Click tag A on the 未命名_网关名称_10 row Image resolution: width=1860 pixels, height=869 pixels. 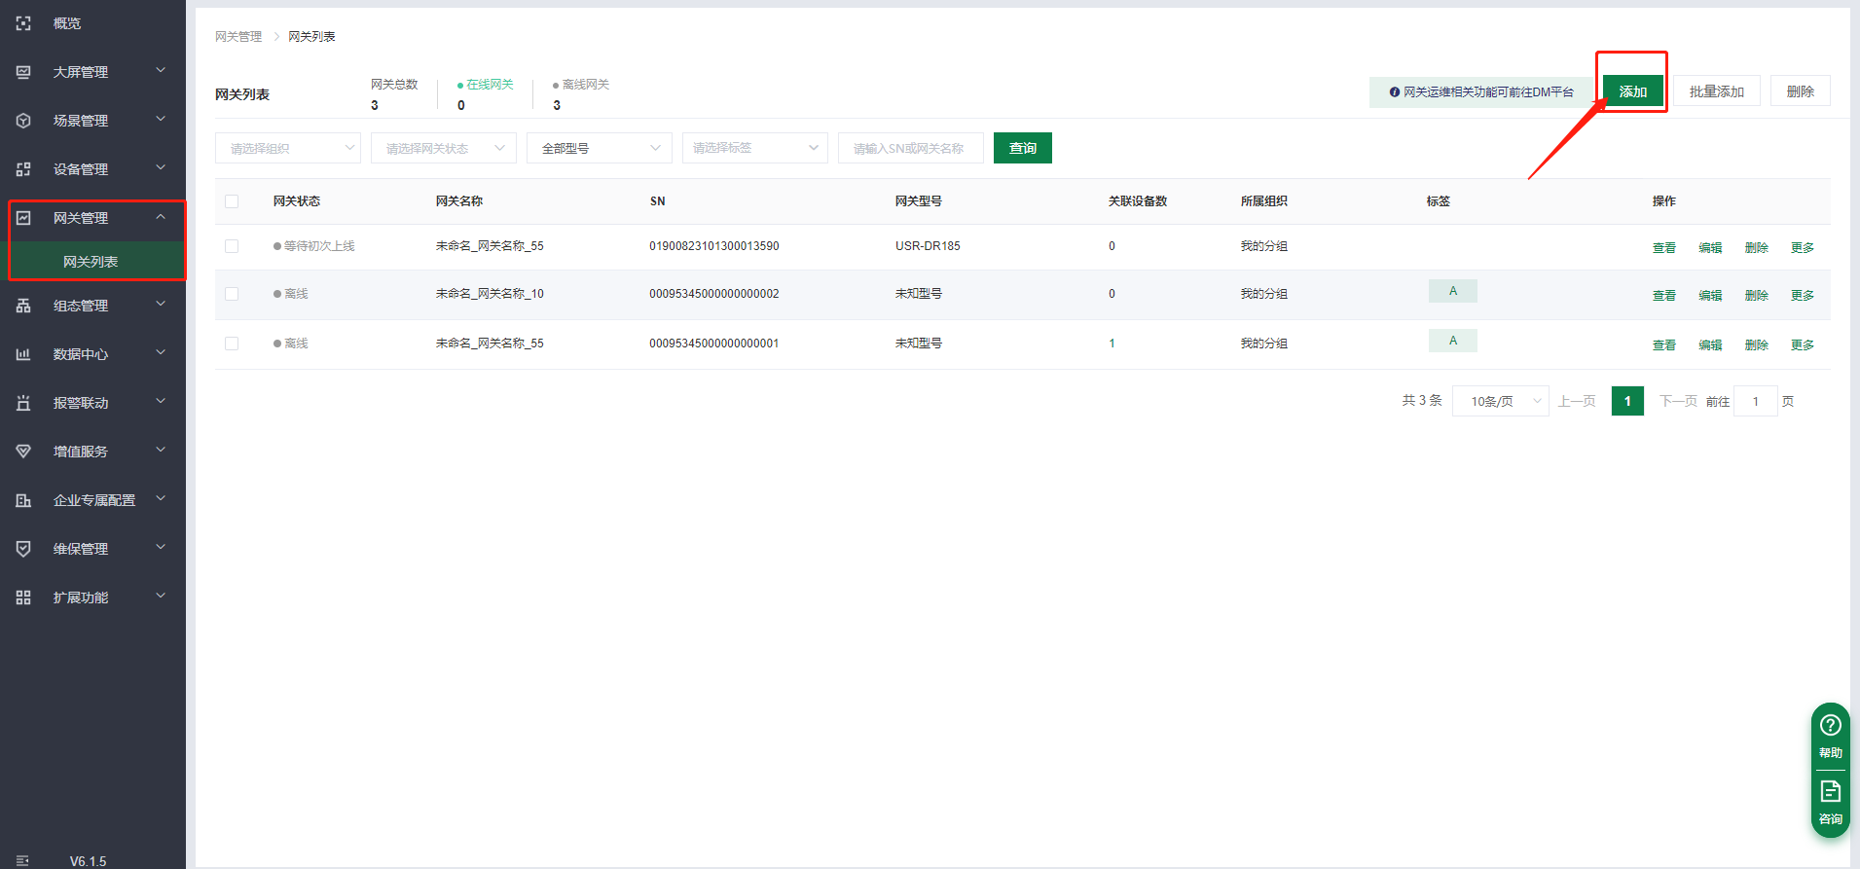pyautogui.click(x=1452, y=291)
